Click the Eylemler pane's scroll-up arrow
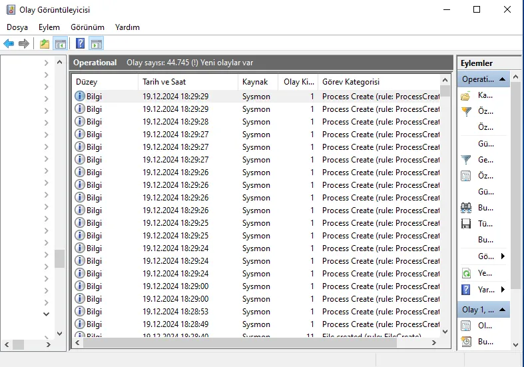524x367 pixels. [x=515, y=77]
